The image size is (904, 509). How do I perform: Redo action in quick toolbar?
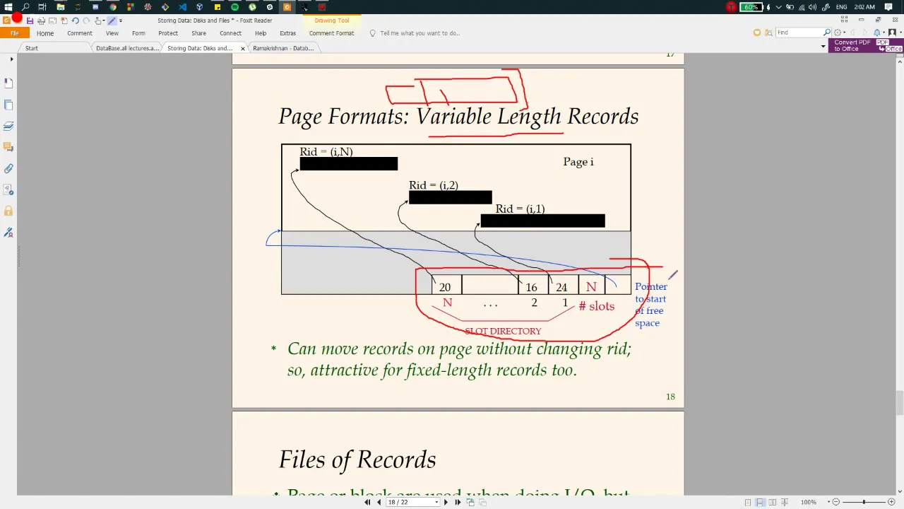pos(86,21)
